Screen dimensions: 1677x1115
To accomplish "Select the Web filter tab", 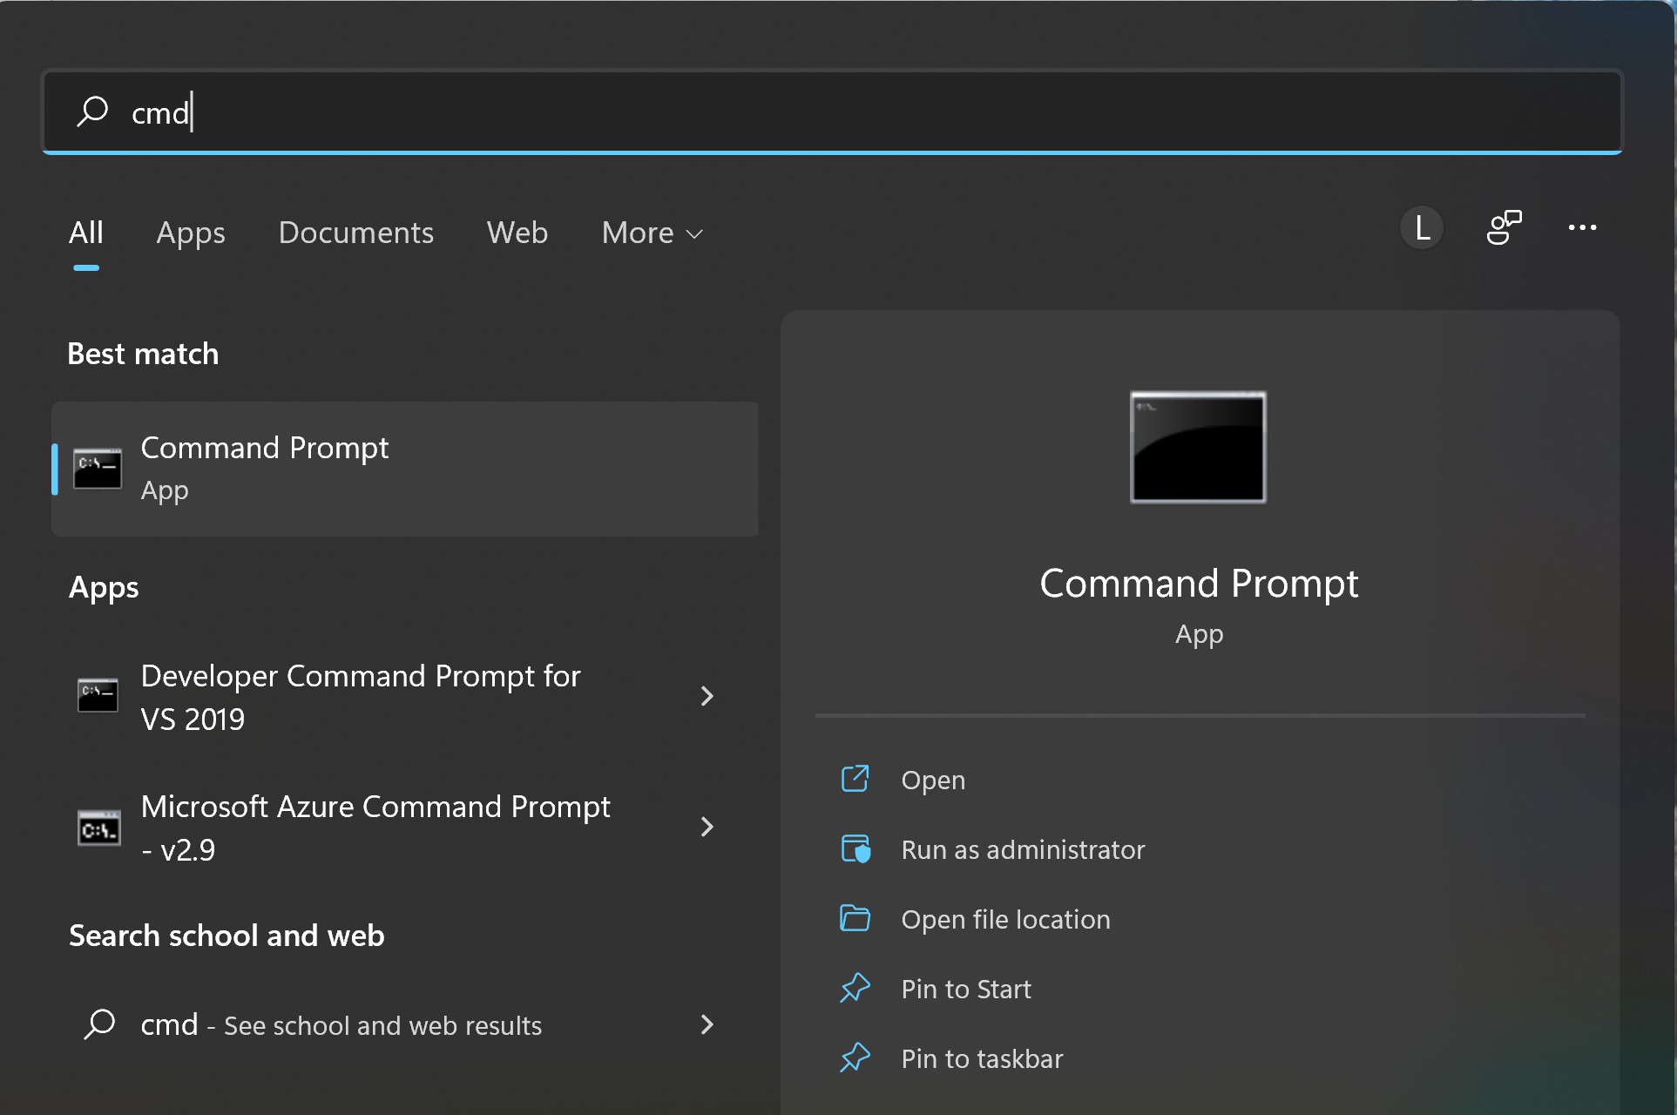I will [x=517, y=233].
